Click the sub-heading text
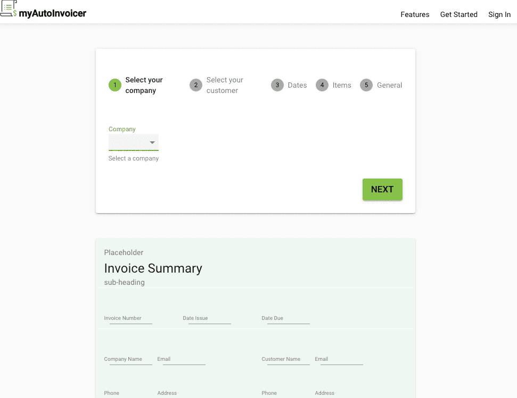Viewport: 517px width, 398px height. click(x=124, y=282)
